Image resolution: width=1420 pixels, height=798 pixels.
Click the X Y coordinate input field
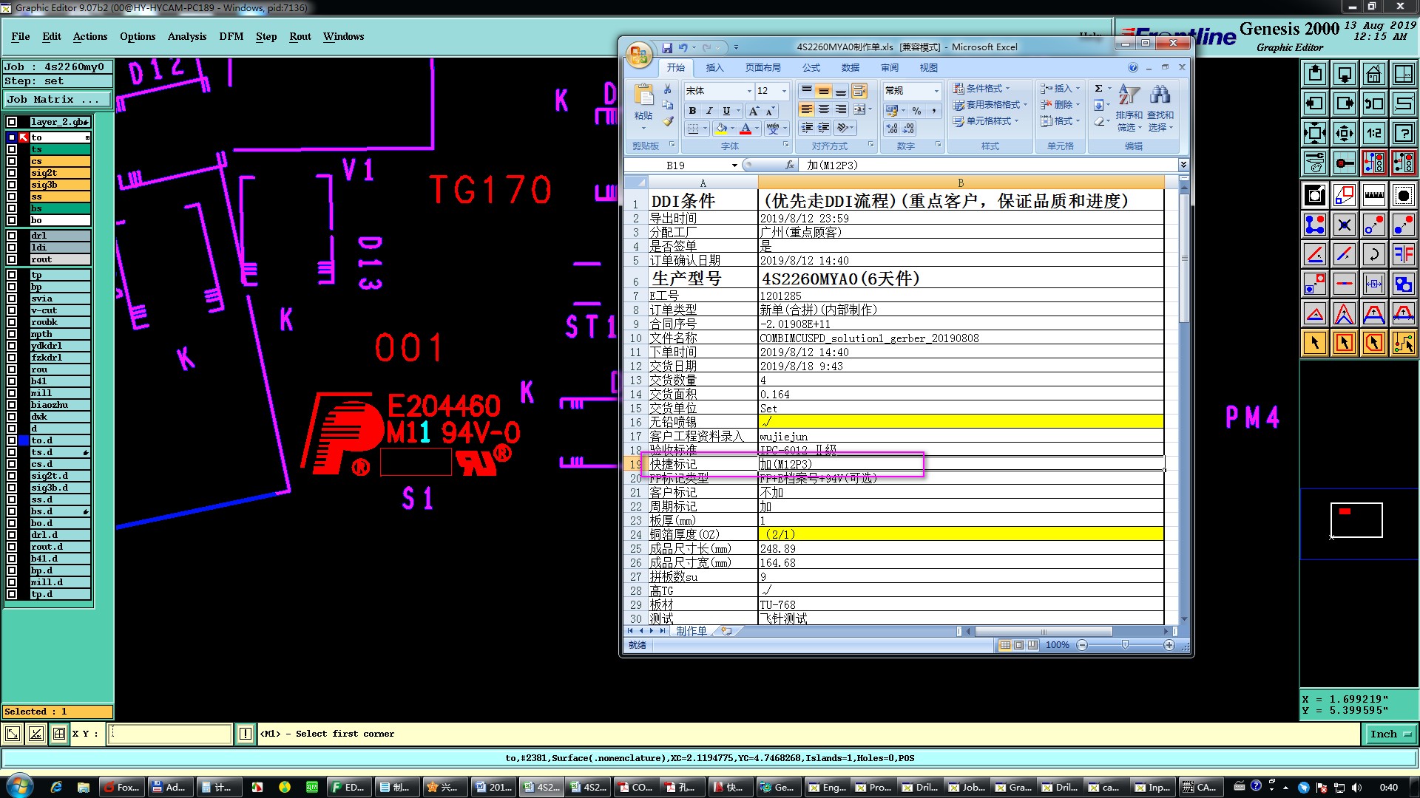171,734
